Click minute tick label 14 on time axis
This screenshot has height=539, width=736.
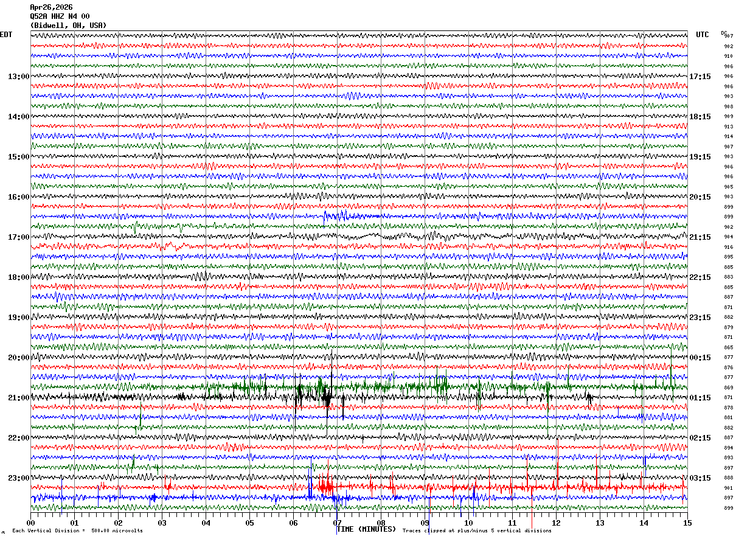click(x=644, y=523)
